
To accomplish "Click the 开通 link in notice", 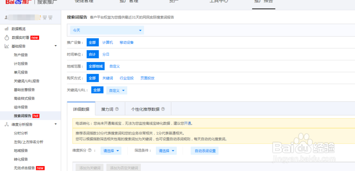I will 187,123.
